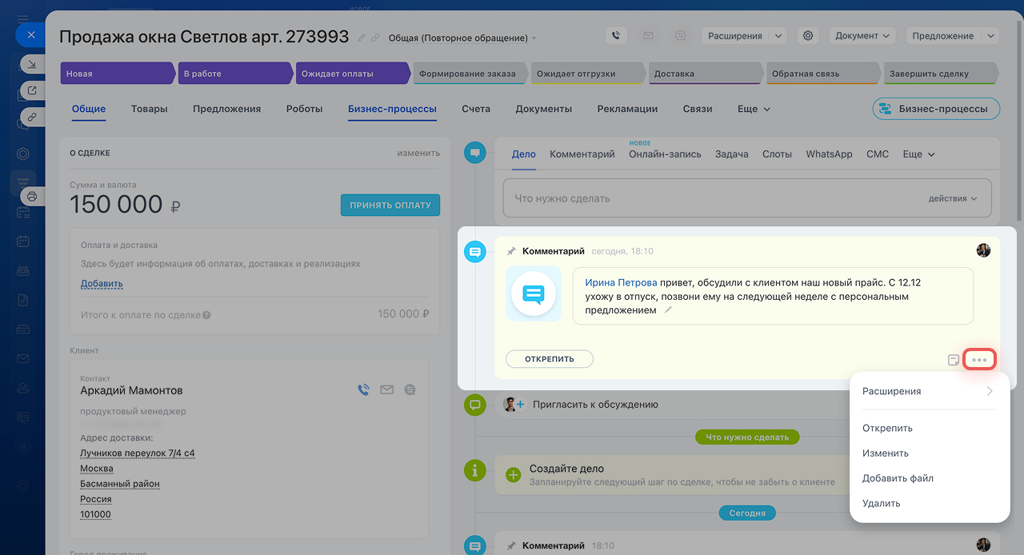Open deal in new window icon
The width and height of the screenshot is (1024, 555).
point(32,90)
